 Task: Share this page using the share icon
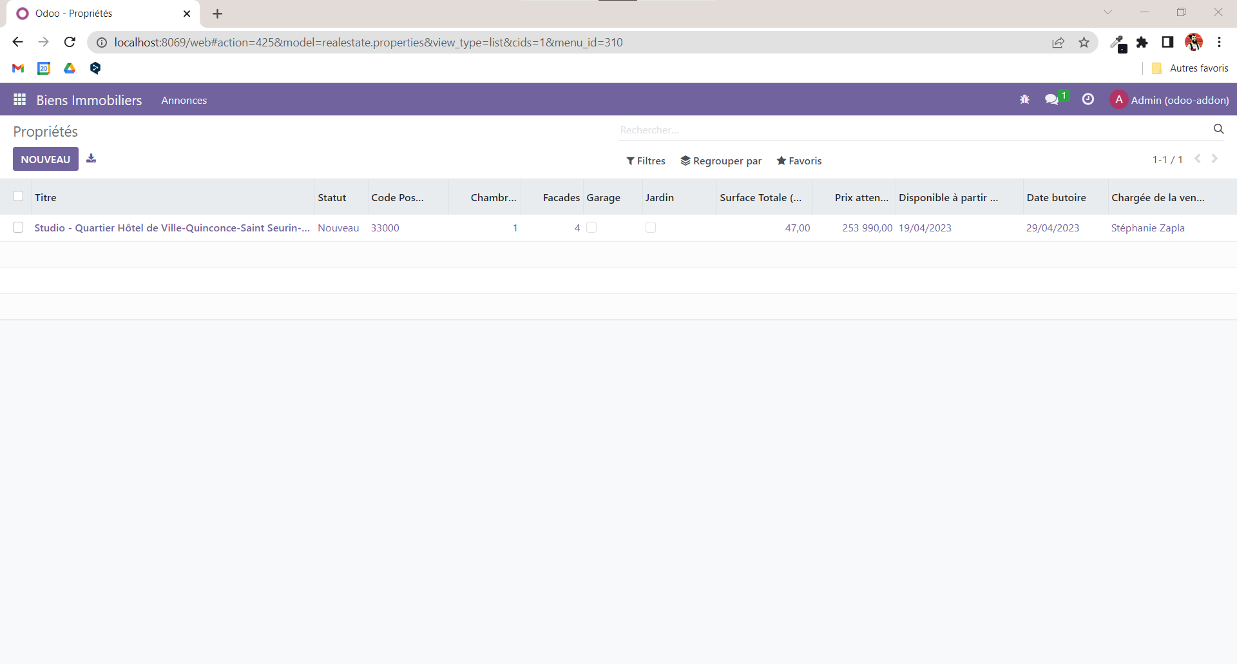point(1059,43)
